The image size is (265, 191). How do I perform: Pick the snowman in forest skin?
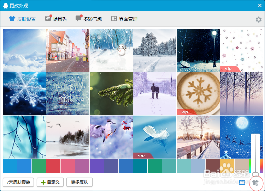(x=111, y=50)
